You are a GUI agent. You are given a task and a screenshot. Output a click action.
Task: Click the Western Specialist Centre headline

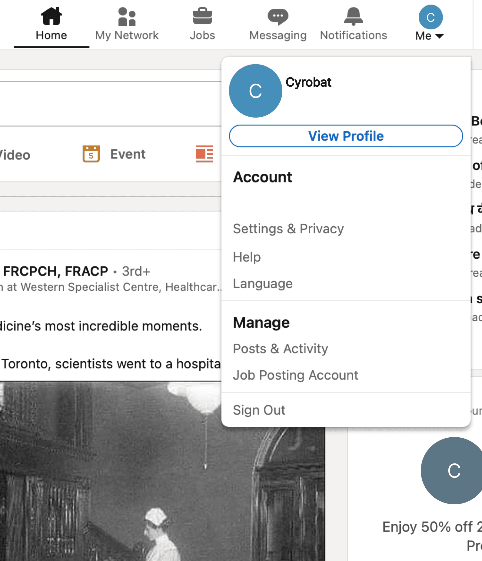[111, 287]
